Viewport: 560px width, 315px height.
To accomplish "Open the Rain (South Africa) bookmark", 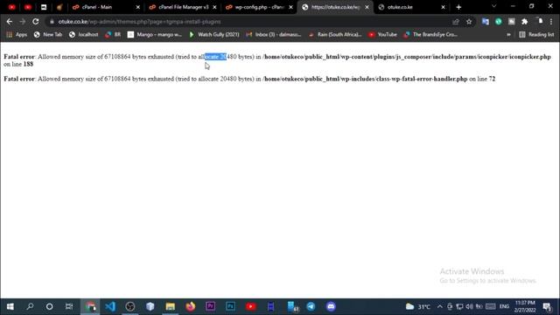I will coord(335,35).
